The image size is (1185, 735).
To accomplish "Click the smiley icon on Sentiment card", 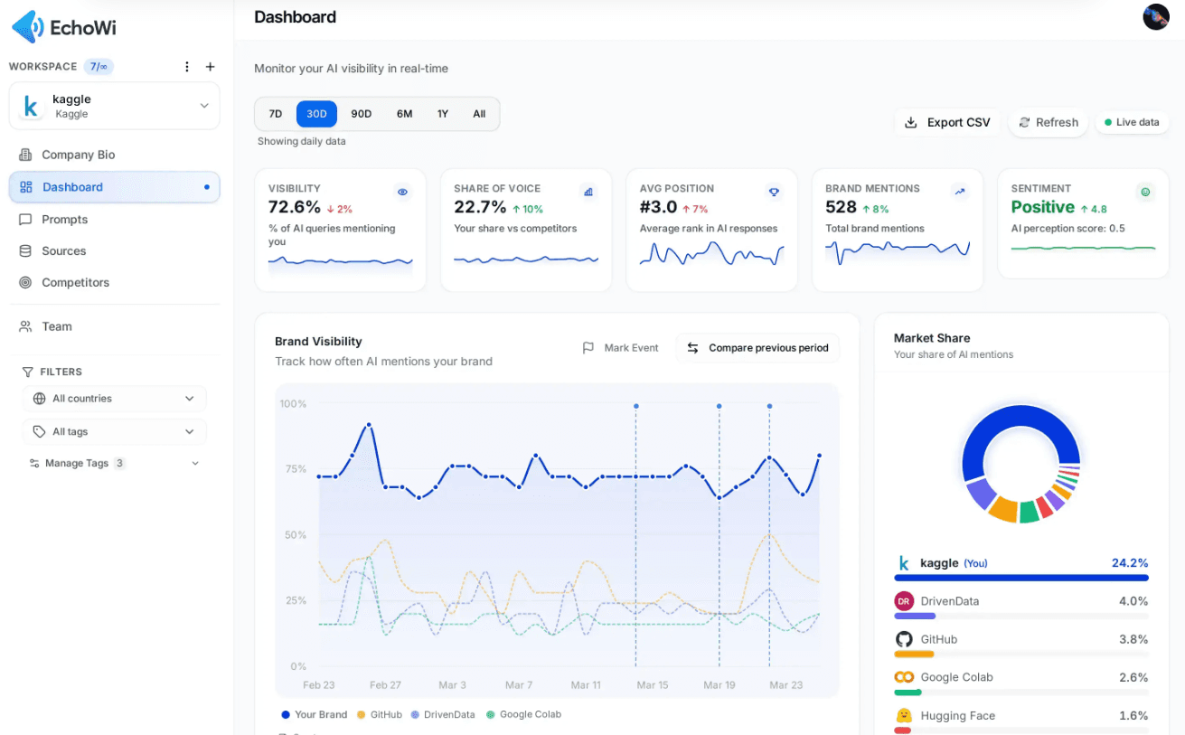I will click(1145, 192).
